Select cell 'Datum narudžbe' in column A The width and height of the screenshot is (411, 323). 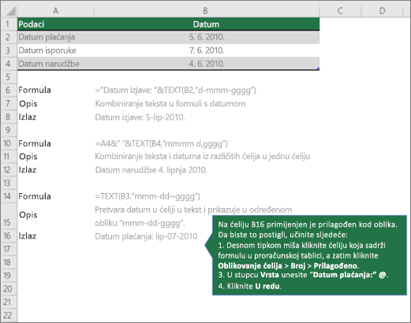pyautogui.click(x=55, y=64)
